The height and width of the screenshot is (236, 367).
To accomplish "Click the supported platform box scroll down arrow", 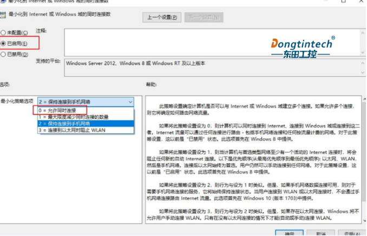I will pyautogui.click(x=363, y=72).
